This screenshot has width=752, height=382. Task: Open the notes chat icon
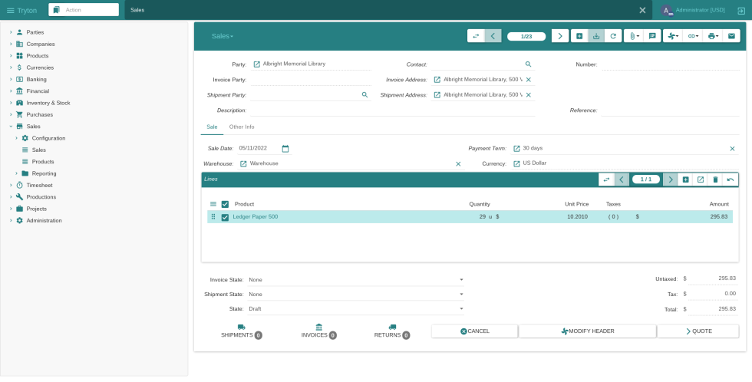tap(651, 36)
